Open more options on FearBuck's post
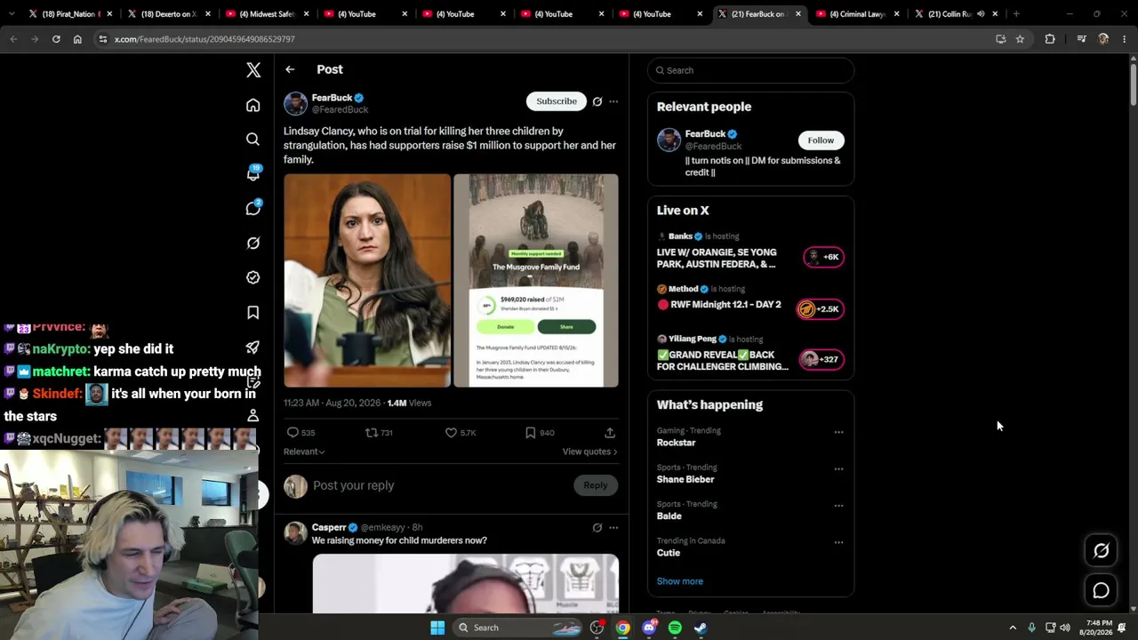 point(613,101)
